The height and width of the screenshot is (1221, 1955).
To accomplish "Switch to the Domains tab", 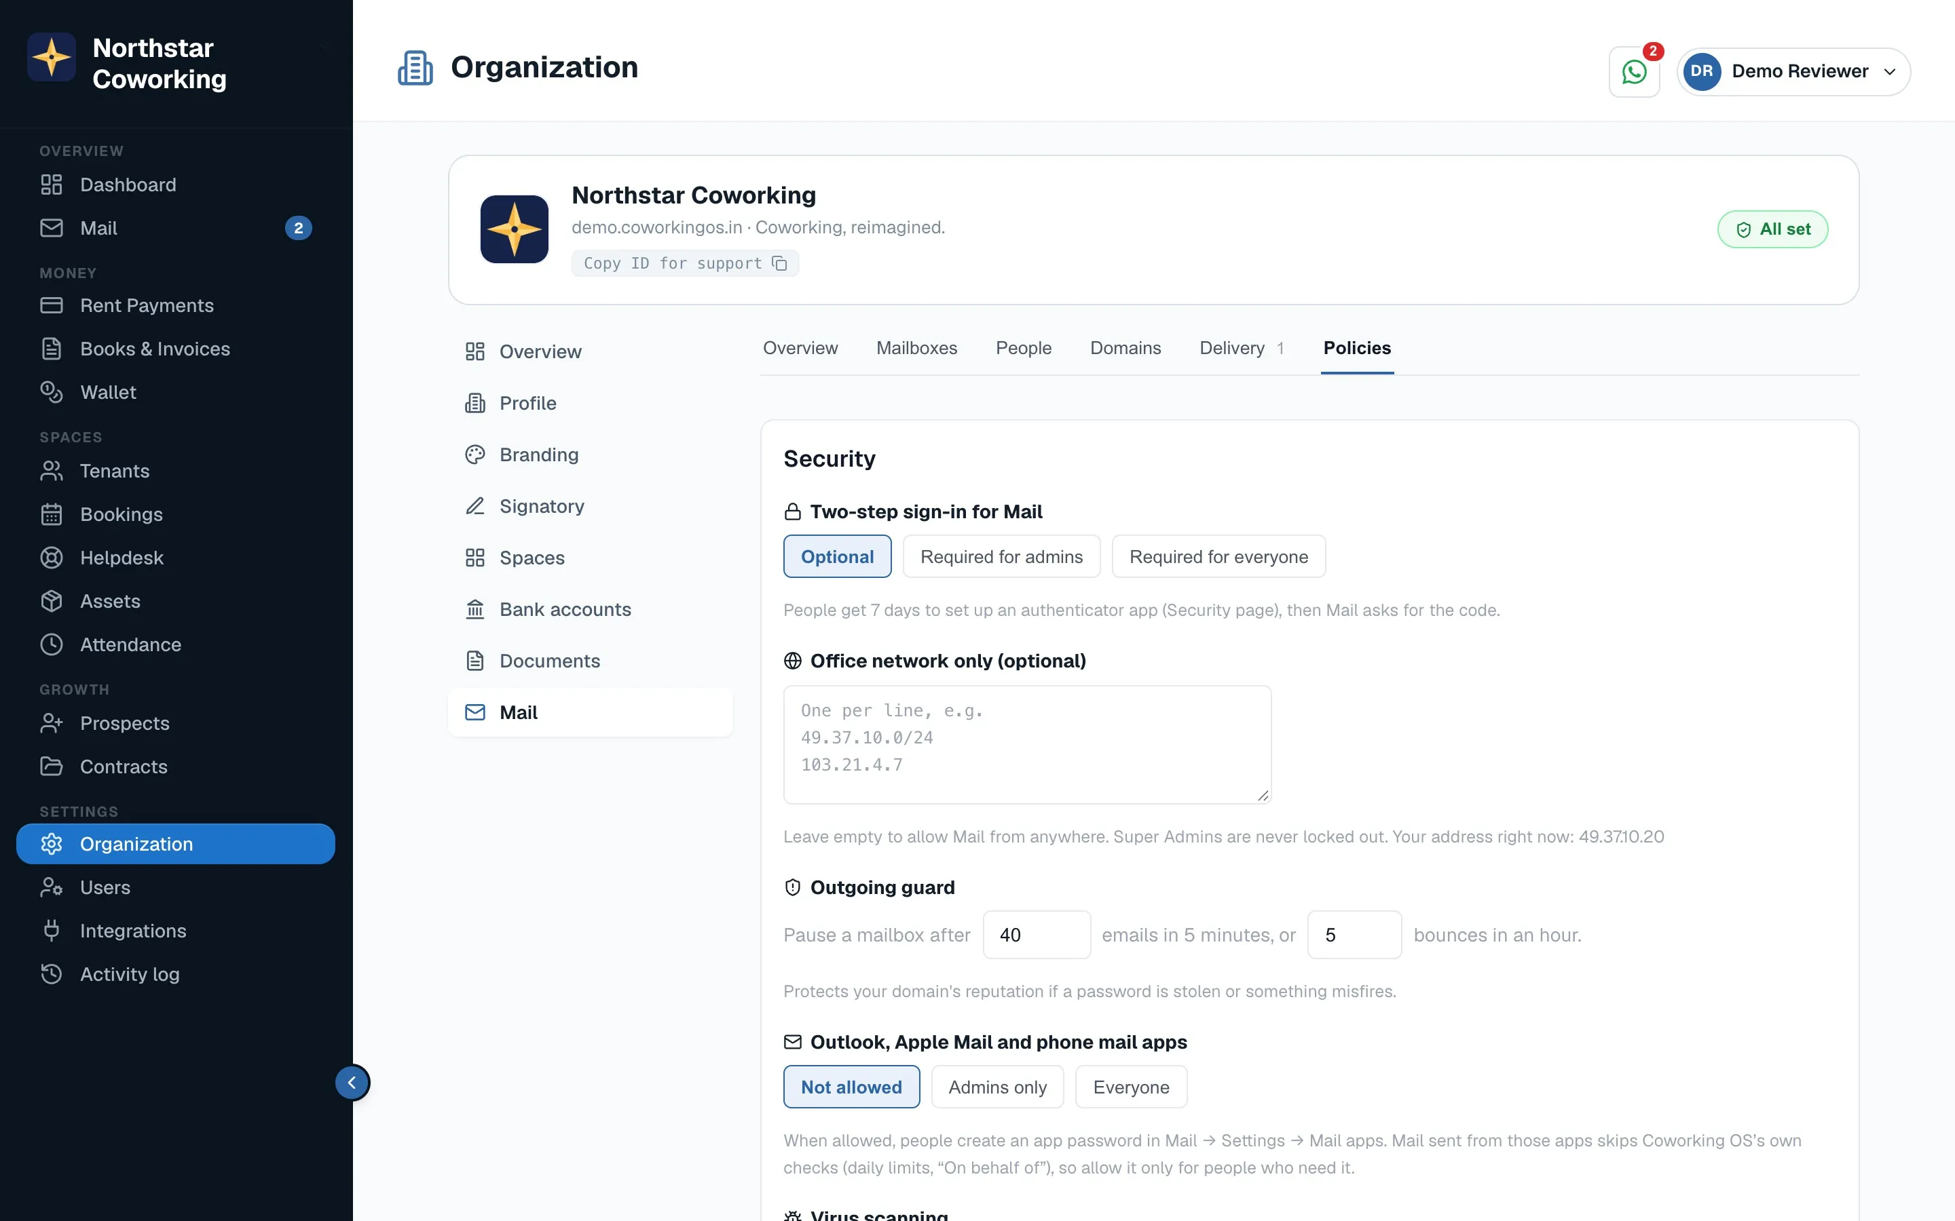I will [1125, 348].
